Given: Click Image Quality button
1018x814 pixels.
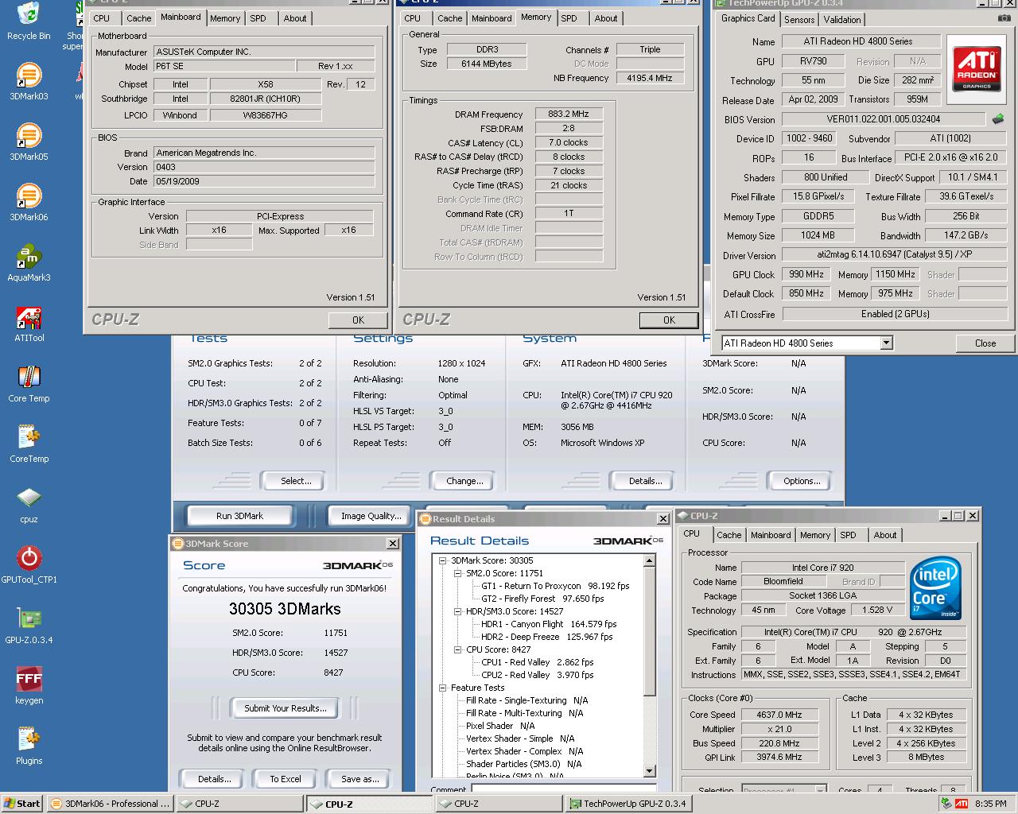Looking at the screenshot, I should click(371, 516).
